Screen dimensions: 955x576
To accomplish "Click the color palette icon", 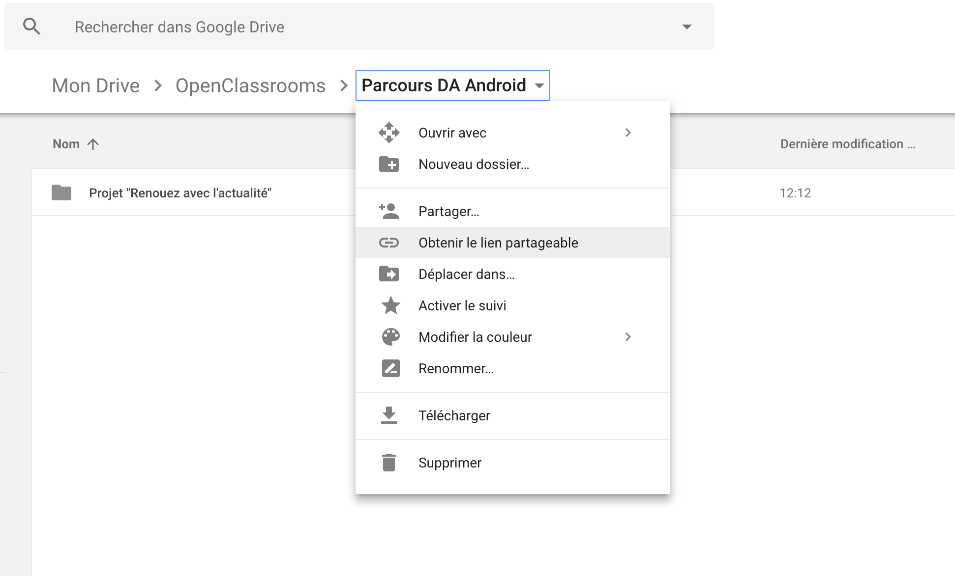I will pyautogui.click(x=391, y=337).
